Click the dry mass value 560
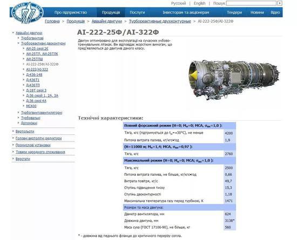The height and width of the screenshot is (240, 297). click(228, 228)
